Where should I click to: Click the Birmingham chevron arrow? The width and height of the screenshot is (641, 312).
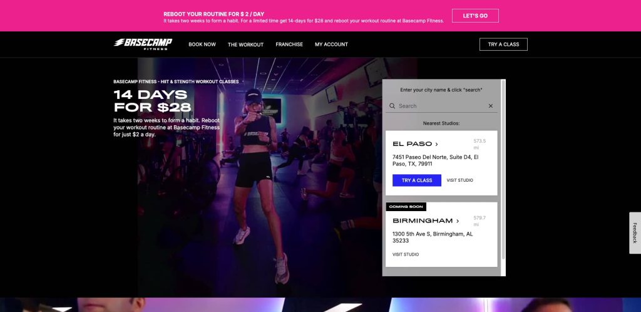458,221
